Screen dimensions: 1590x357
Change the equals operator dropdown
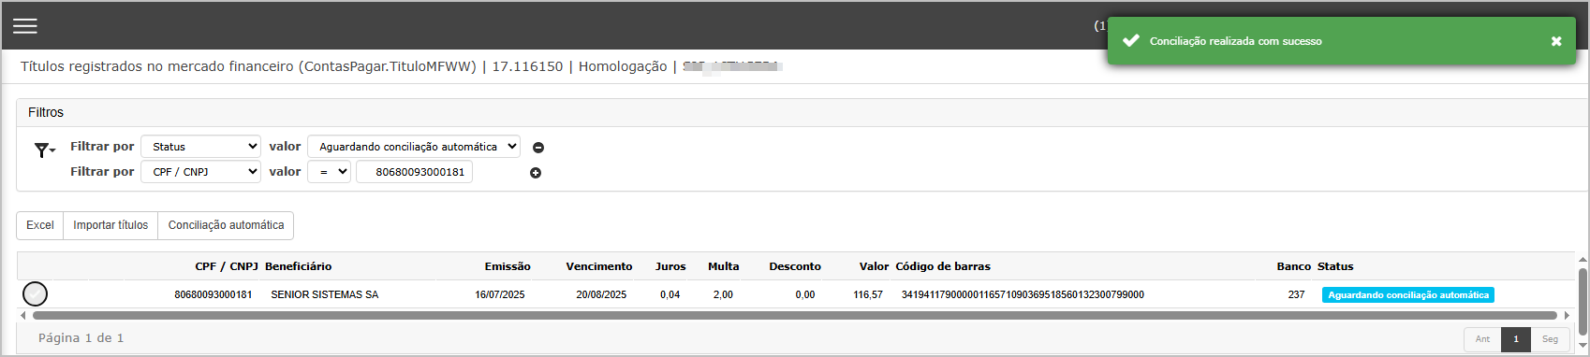tap(330, 172)
